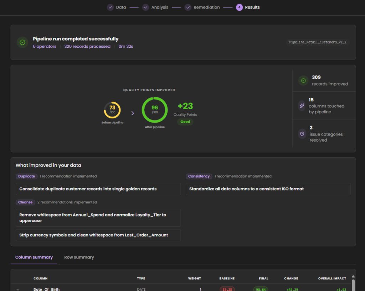Click the before pipeline 73 score gauge
Viewport: 365px width, 291px height.
click(x=112, y=110)
